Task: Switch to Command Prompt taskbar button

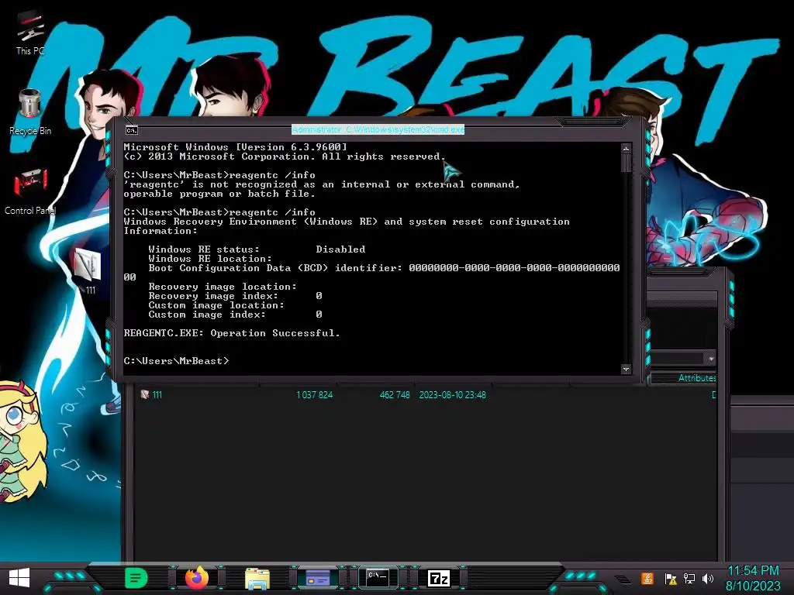Action: pos(378,577)
